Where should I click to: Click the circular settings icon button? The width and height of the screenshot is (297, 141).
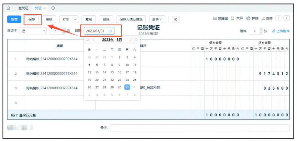[x=176, y=20]
